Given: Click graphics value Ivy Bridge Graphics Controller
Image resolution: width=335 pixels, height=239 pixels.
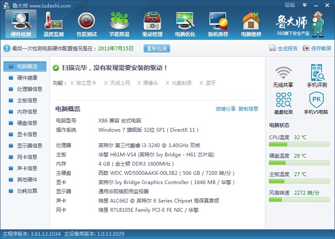Looking at the screenshot, I should [166, 182].
